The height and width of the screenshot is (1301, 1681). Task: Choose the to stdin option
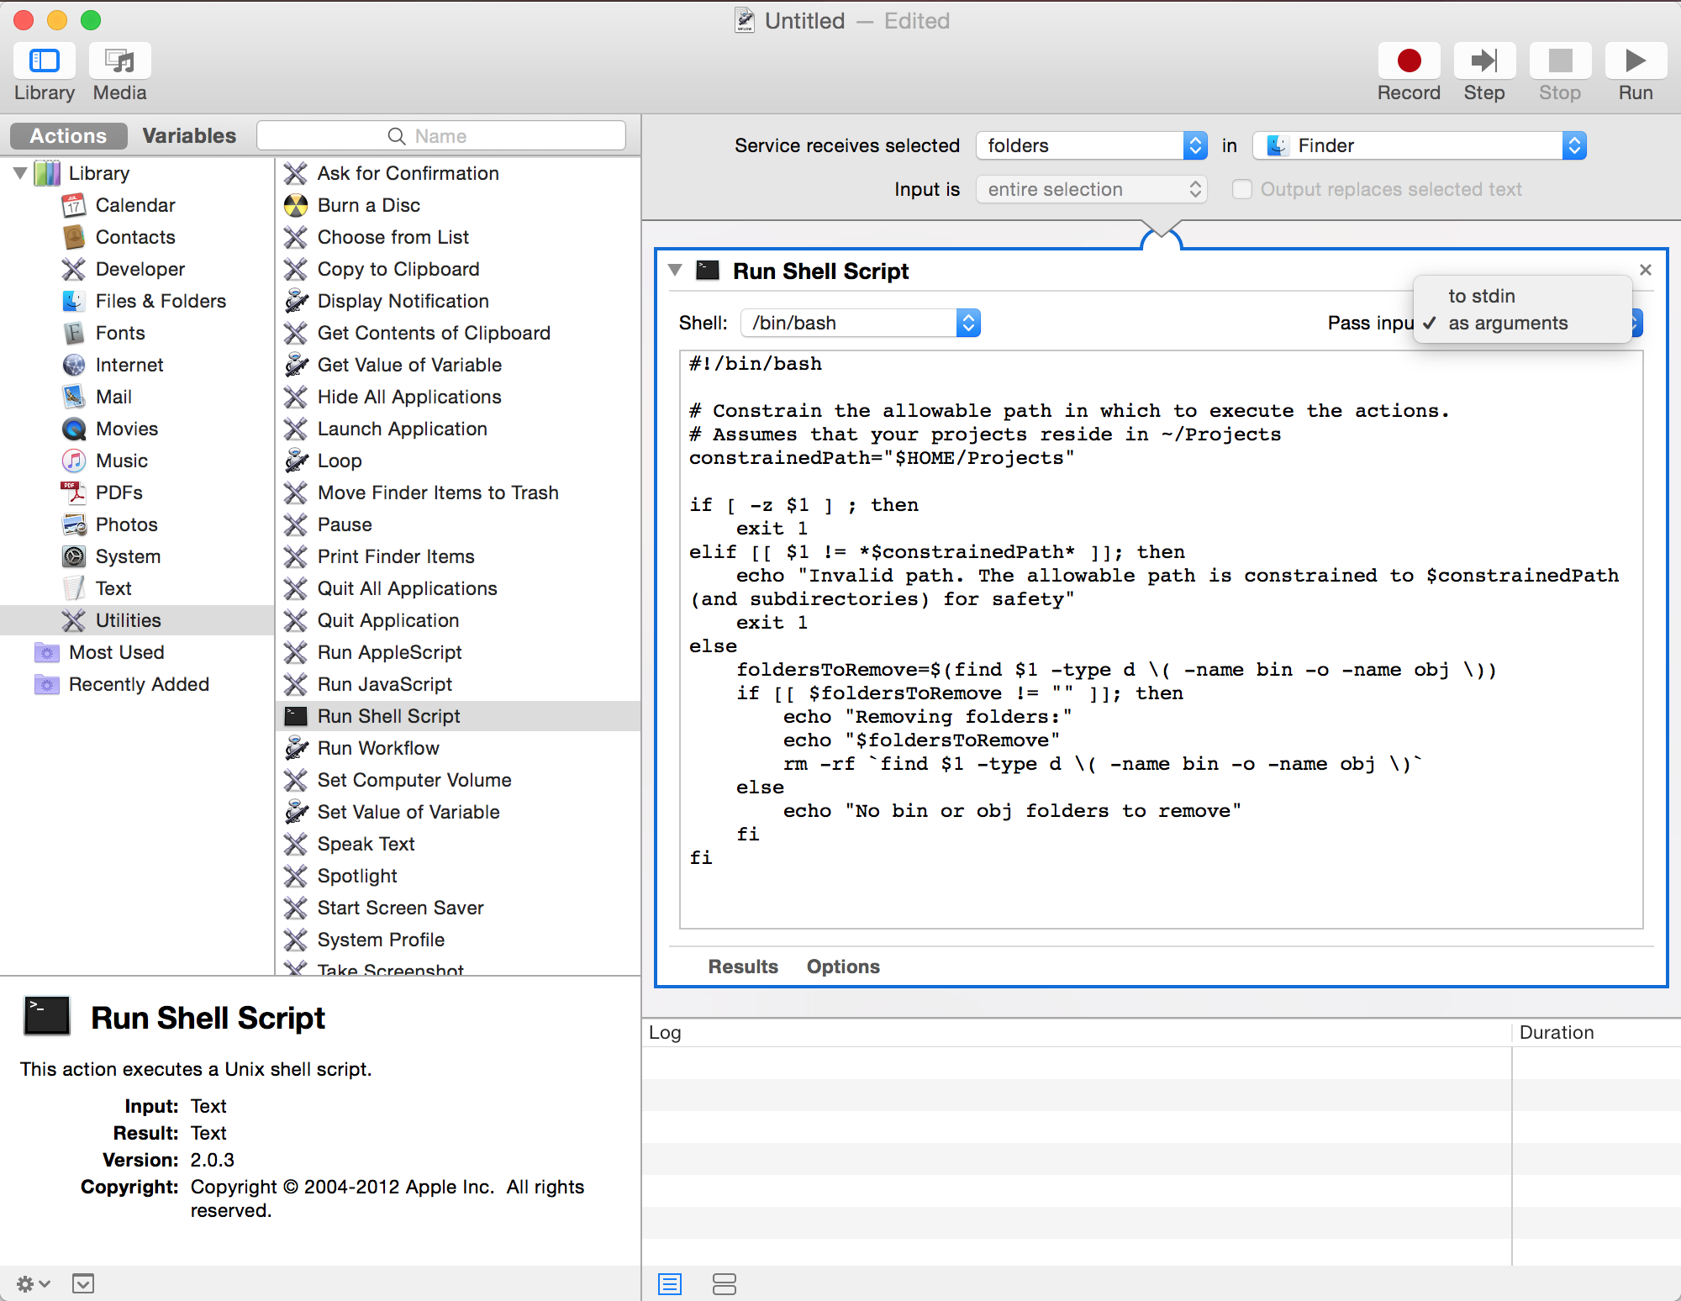point(1481,296)
